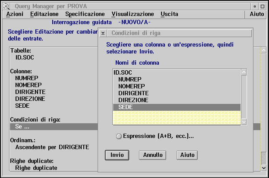Open the Editazione menu

44,14
